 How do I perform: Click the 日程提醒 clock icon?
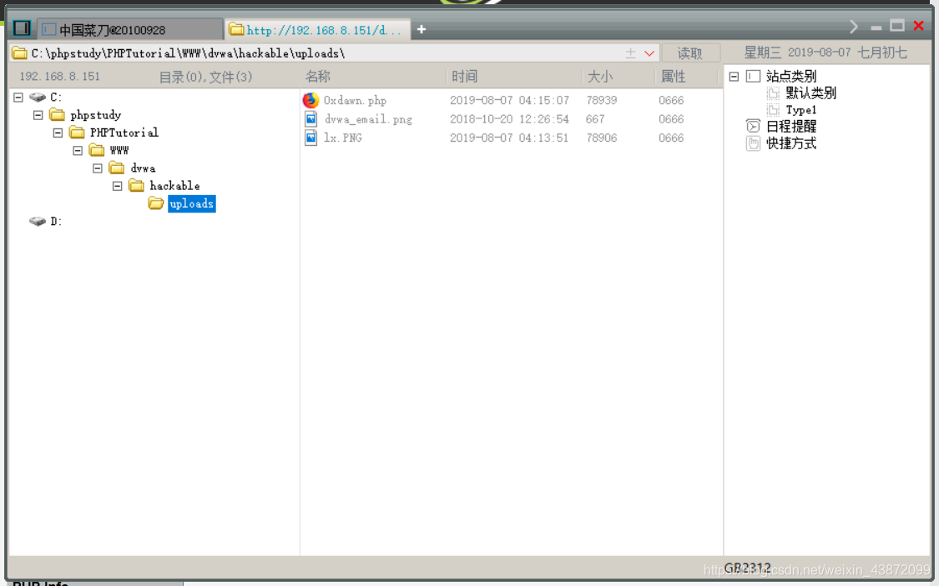click(754, 126)
